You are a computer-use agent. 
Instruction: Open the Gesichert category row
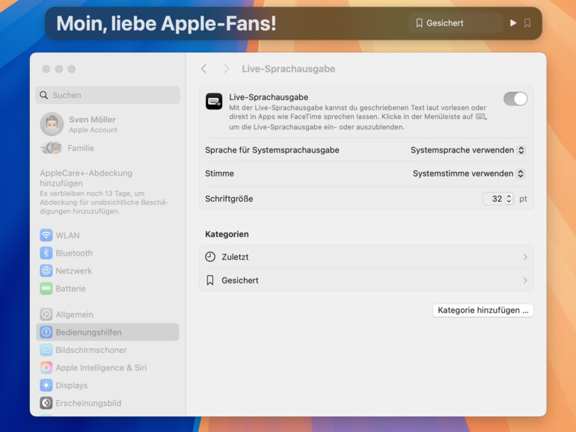(x=366, y=280)
